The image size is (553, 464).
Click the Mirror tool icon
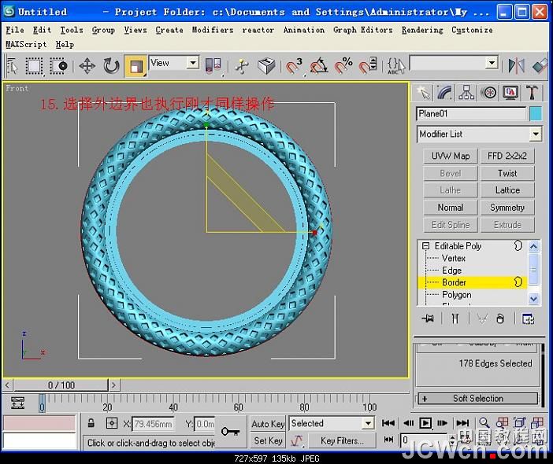[x=516, y=66]
